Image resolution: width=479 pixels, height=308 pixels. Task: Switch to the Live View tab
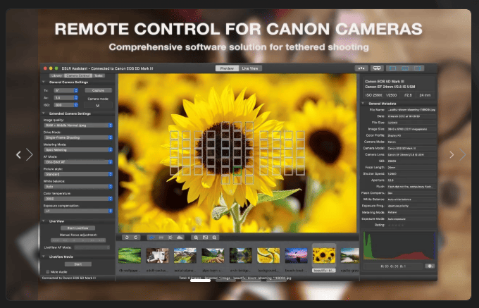tap(250, 68)
